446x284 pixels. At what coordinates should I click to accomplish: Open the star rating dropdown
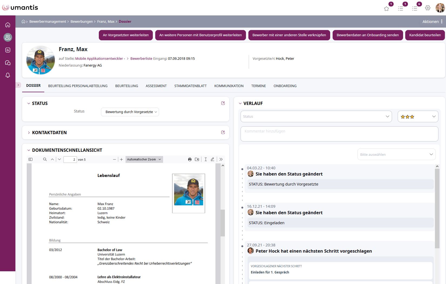418,117
